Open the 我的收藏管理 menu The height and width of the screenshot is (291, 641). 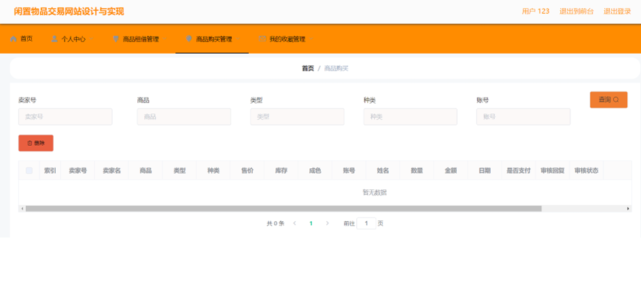286,39
